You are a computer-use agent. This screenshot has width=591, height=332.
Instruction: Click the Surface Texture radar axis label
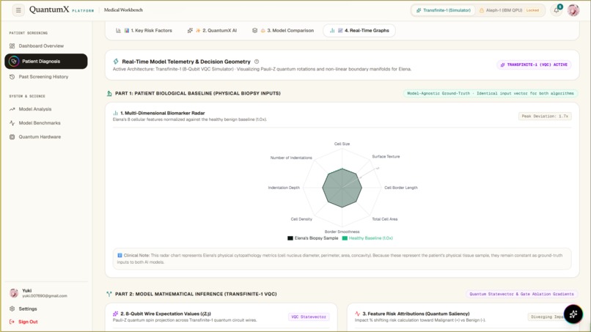click(x=386, y=156)
